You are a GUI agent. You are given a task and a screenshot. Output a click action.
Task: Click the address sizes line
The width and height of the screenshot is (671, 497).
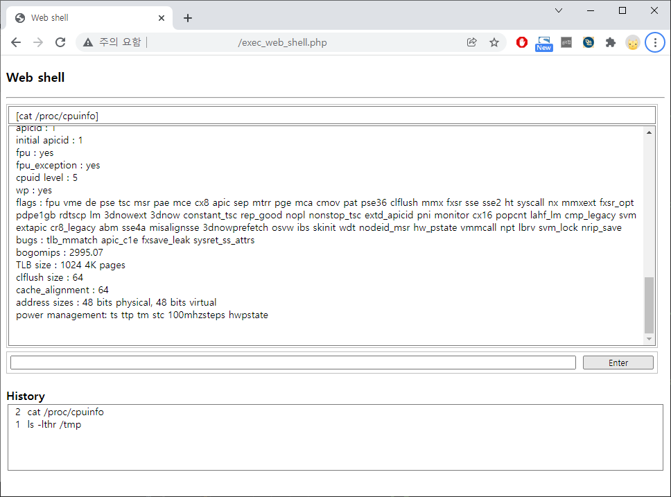click(116, 302)
